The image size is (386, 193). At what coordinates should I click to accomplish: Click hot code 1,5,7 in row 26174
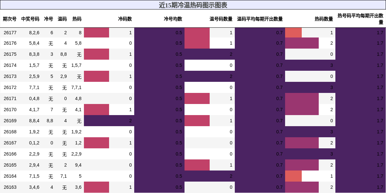pos(76,66)
